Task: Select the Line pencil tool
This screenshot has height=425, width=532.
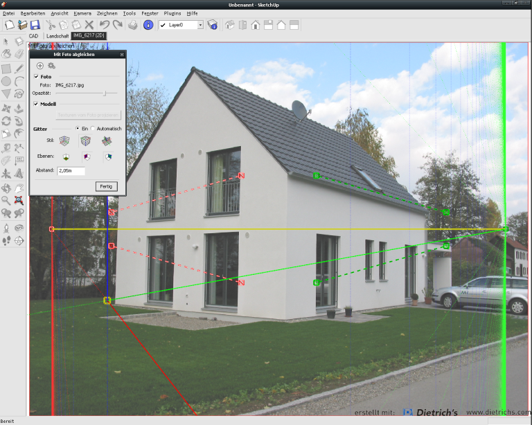Action: coord(19,69)
